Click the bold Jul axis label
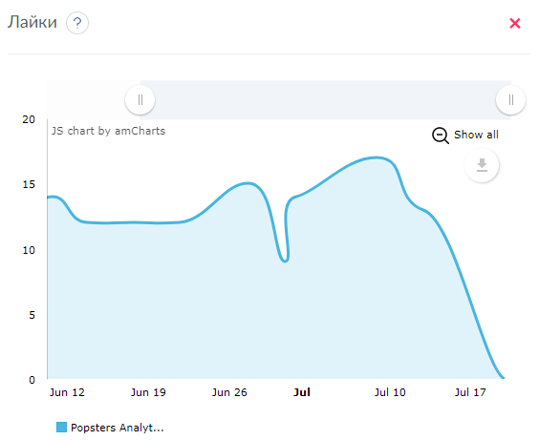The image size is (539, 440). (301, 392)
